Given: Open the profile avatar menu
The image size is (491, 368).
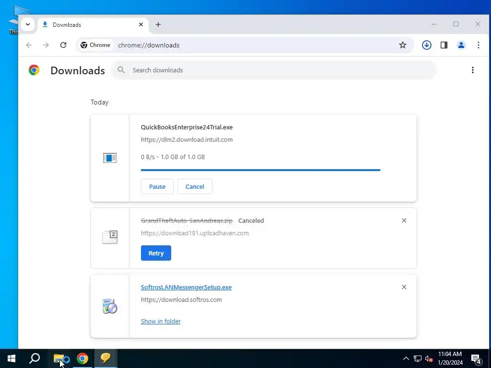Looking at the screenshot, I should tap(461, 45).
